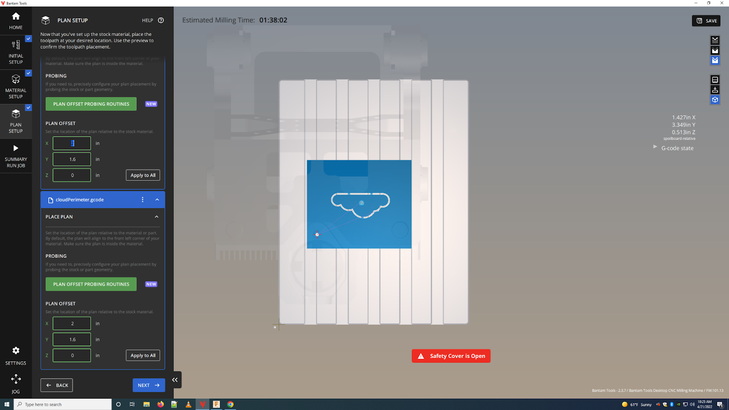Select the third highlighted preview mode icon
The image size is (729, 410).
tap(715, 60)
